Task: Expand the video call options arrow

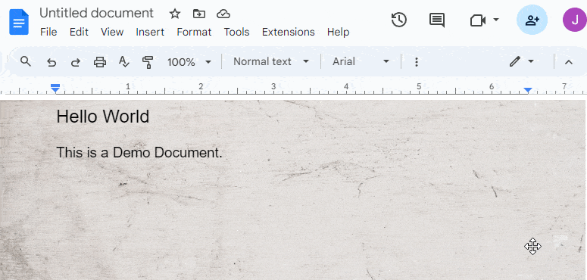Action: pos(496,20)
